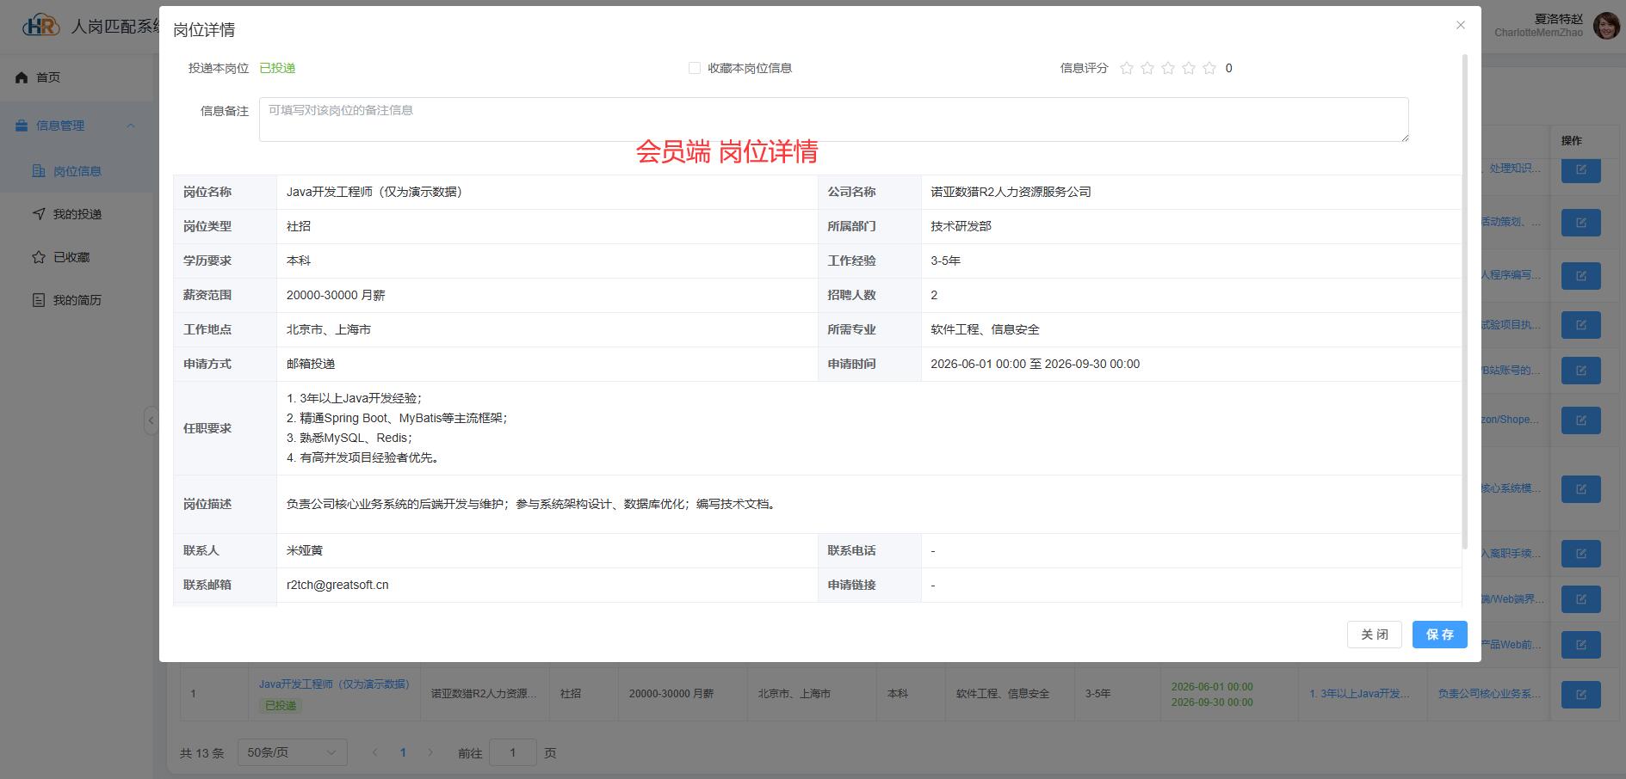Click the 软件工程、信息安全 major value in the dialog
This screenshot has width=1626, height=779.
[x=985, y=329]
